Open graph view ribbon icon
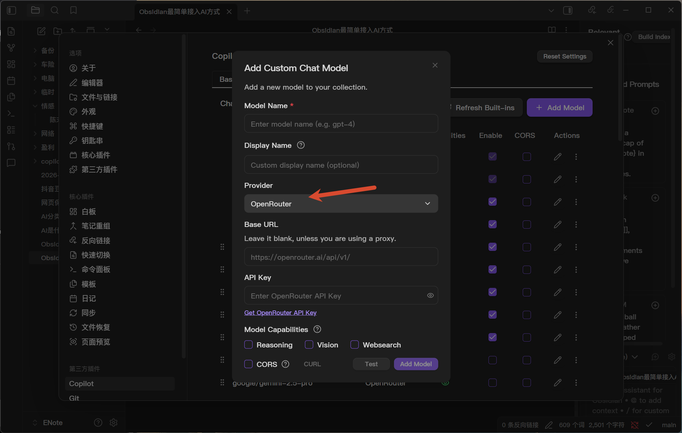 (11, 48)
